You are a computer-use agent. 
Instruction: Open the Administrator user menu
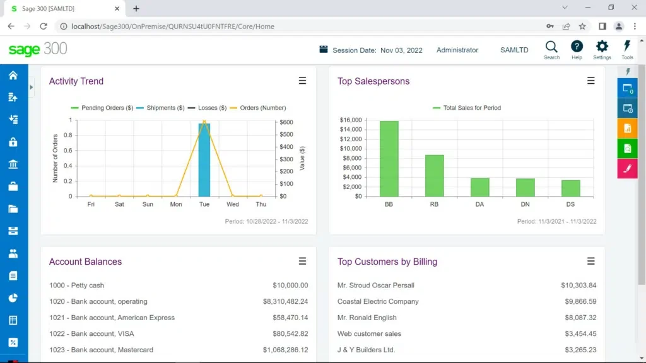point(457,49)
